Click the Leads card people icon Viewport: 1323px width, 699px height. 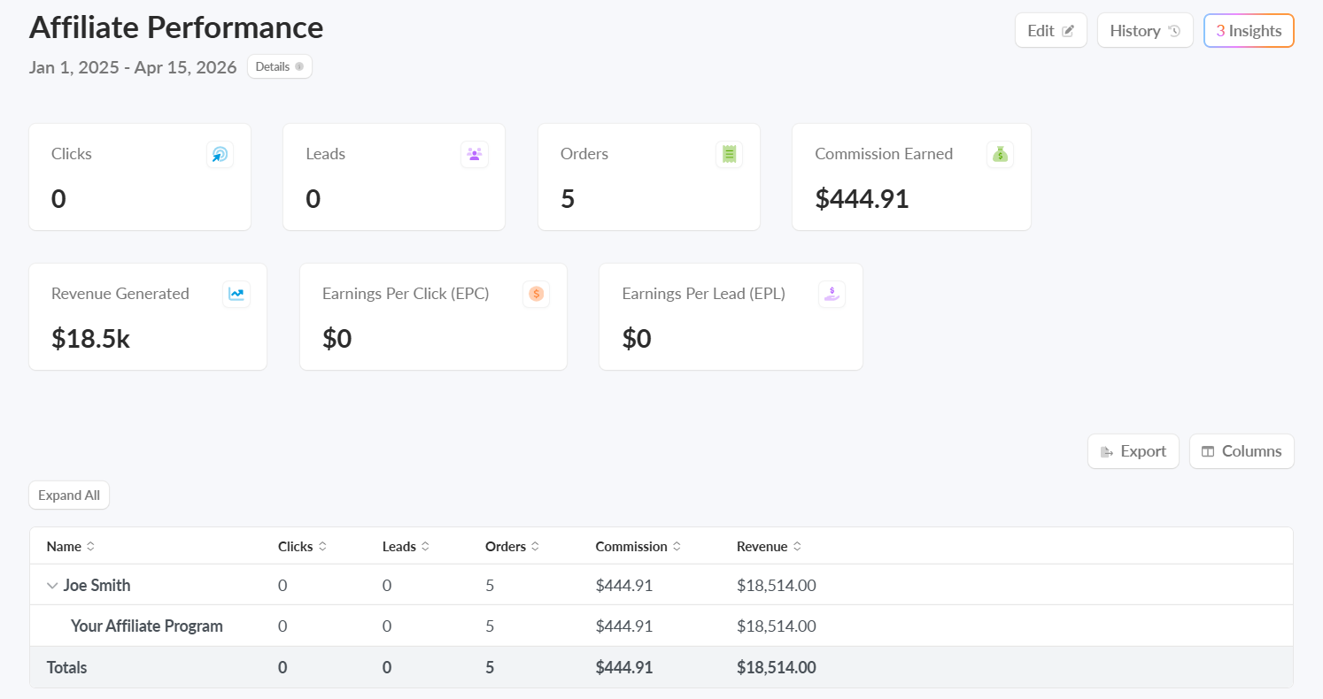click(x=475, y=155)
